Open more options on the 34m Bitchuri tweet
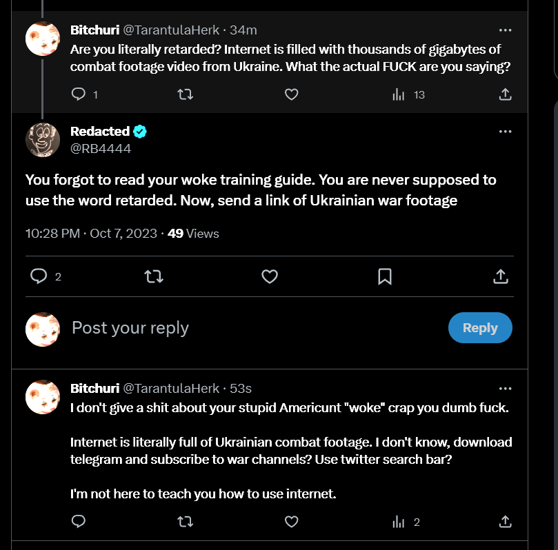 click(505, 30)
